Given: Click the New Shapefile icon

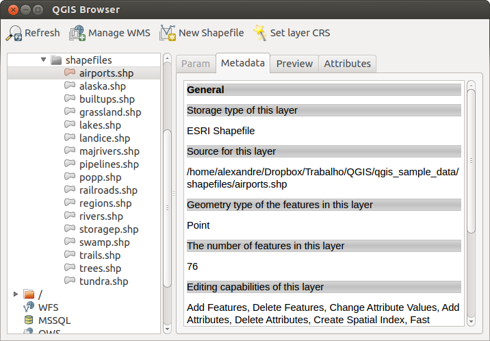Looking at the screenshot, I should click(168, 33).
